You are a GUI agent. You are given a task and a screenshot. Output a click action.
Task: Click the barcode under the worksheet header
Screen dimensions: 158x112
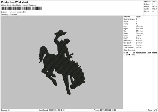(x=22, y=8)
